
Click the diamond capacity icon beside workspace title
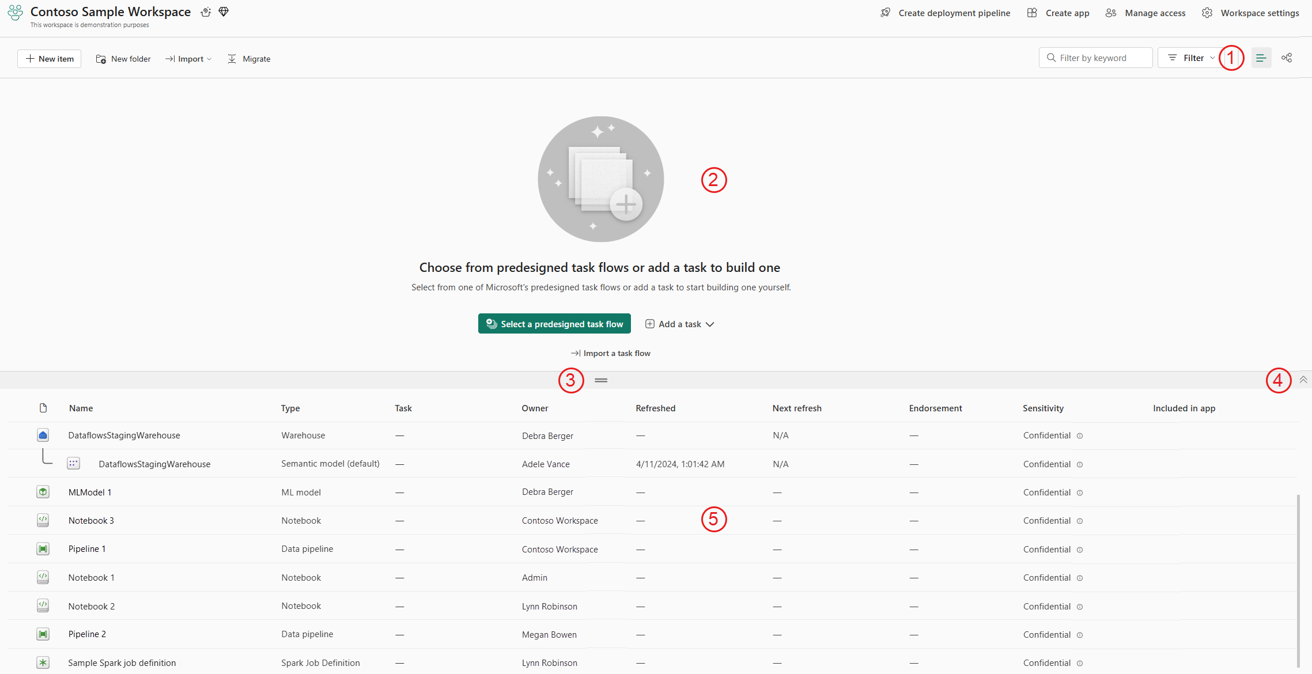pyautogui.click(x=224, y=12)
